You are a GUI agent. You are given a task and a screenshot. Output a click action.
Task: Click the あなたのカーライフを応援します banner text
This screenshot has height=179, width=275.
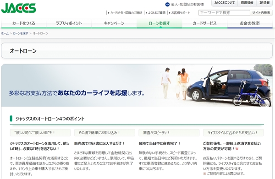101,93
